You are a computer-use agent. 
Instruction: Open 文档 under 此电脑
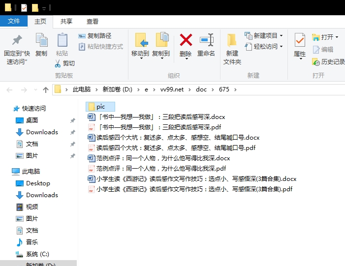[27, 231]
